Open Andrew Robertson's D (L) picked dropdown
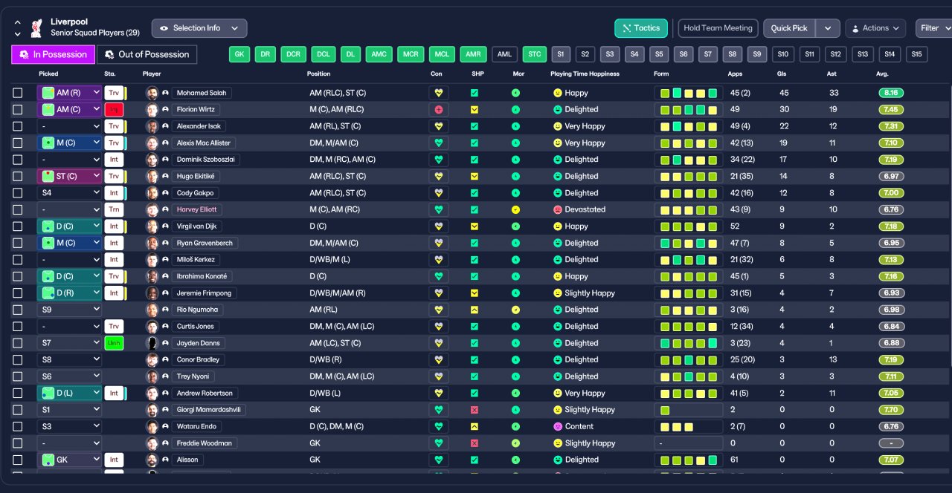The width and height of the screenshot is (952, 493). tap(70, 393)
